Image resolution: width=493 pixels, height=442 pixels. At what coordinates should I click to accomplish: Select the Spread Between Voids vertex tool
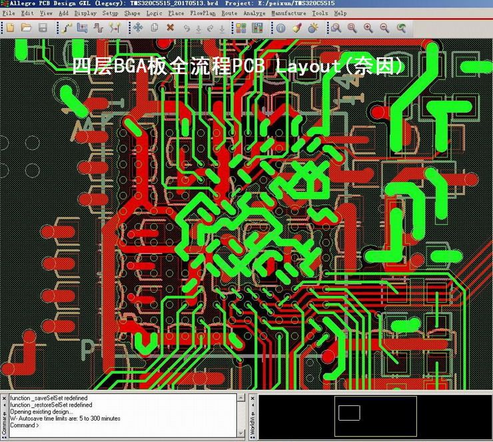pos(115,28)
